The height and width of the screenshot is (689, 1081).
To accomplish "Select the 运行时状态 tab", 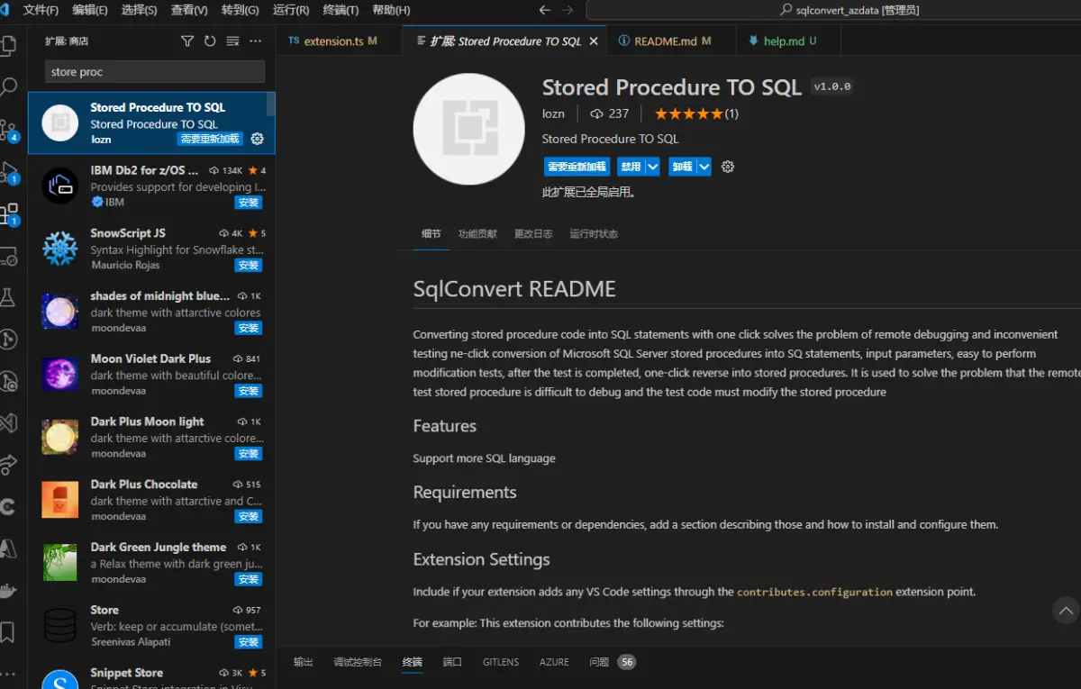I will (x=594, y=234).
